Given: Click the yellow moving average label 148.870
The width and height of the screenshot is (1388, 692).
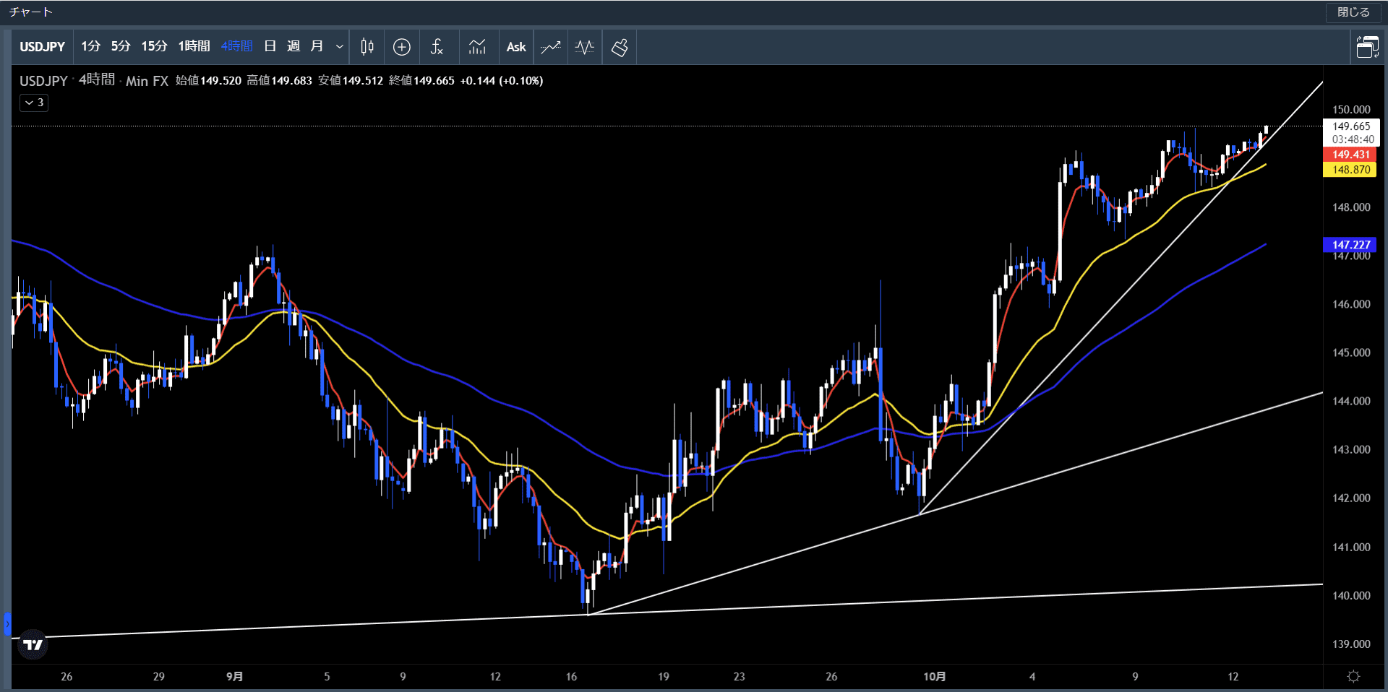Looking at the screenshot, I should pyautogui.click(x=1350, y=170).
